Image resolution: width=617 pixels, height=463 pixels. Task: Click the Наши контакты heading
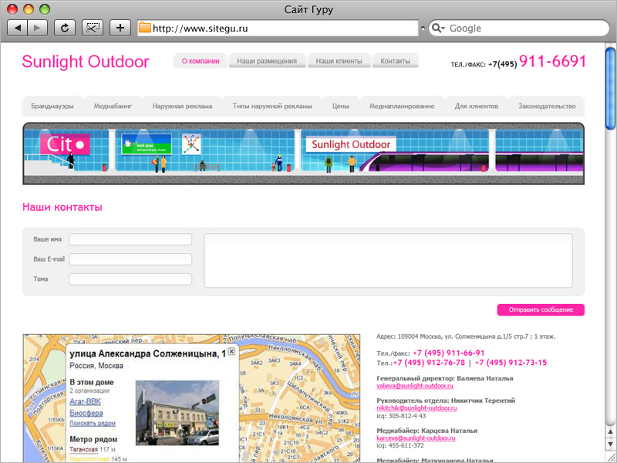[x=62, y=207]
